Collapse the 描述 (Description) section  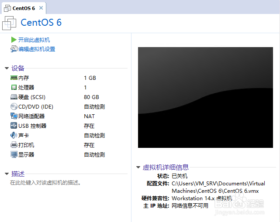[7, 174]
